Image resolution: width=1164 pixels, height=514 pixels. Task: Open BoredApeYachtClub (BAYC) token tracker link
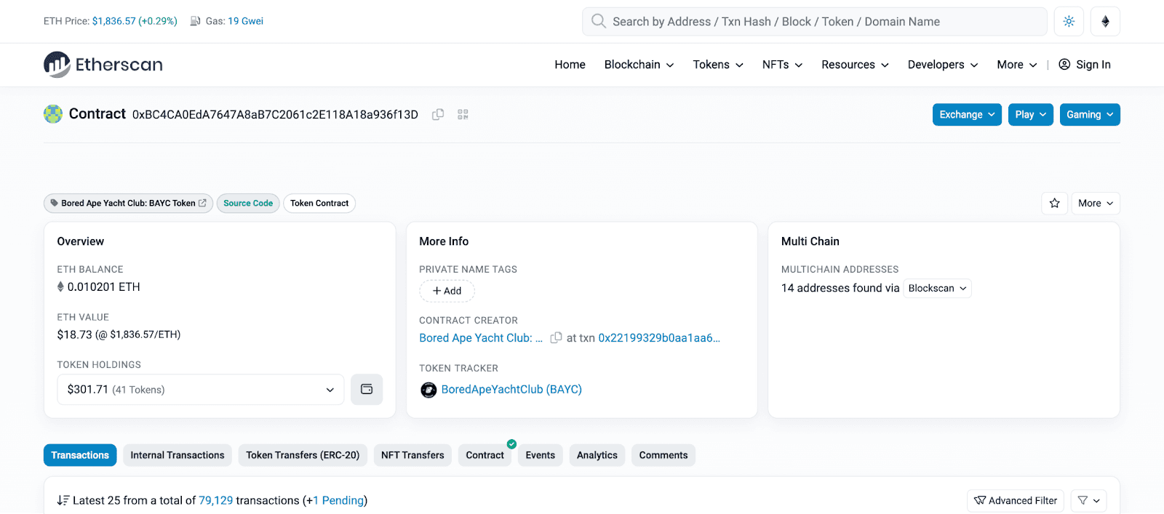pos(511,390)
